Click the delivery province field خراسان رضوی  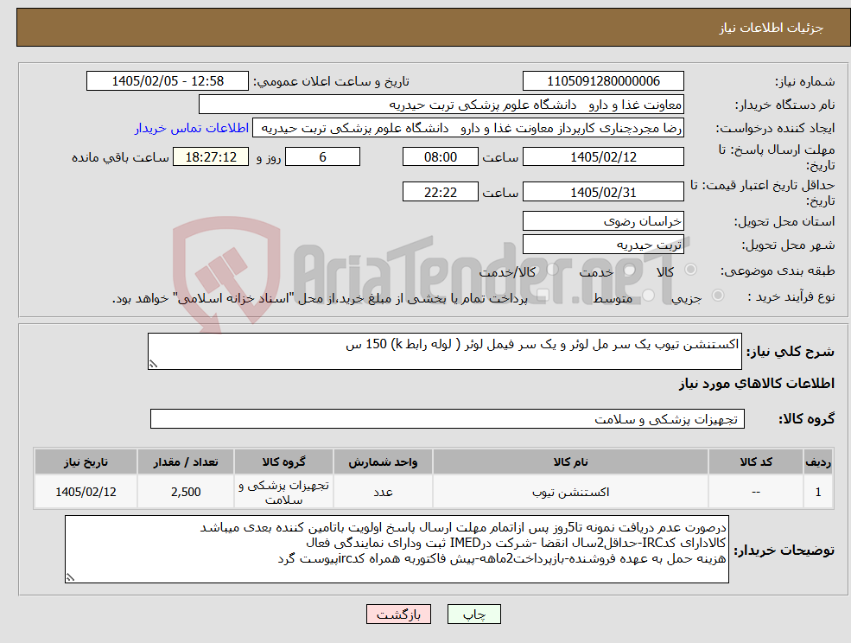pyautogui.click(x=603, y=221)
